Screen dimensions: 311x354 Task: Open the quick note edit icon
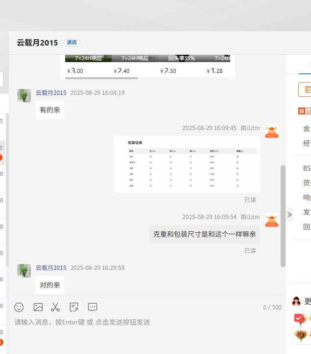[x=74, y=307]
